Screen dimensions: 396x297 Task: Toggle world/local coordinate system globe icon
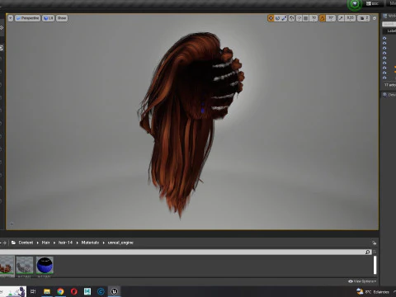(291, 18)
